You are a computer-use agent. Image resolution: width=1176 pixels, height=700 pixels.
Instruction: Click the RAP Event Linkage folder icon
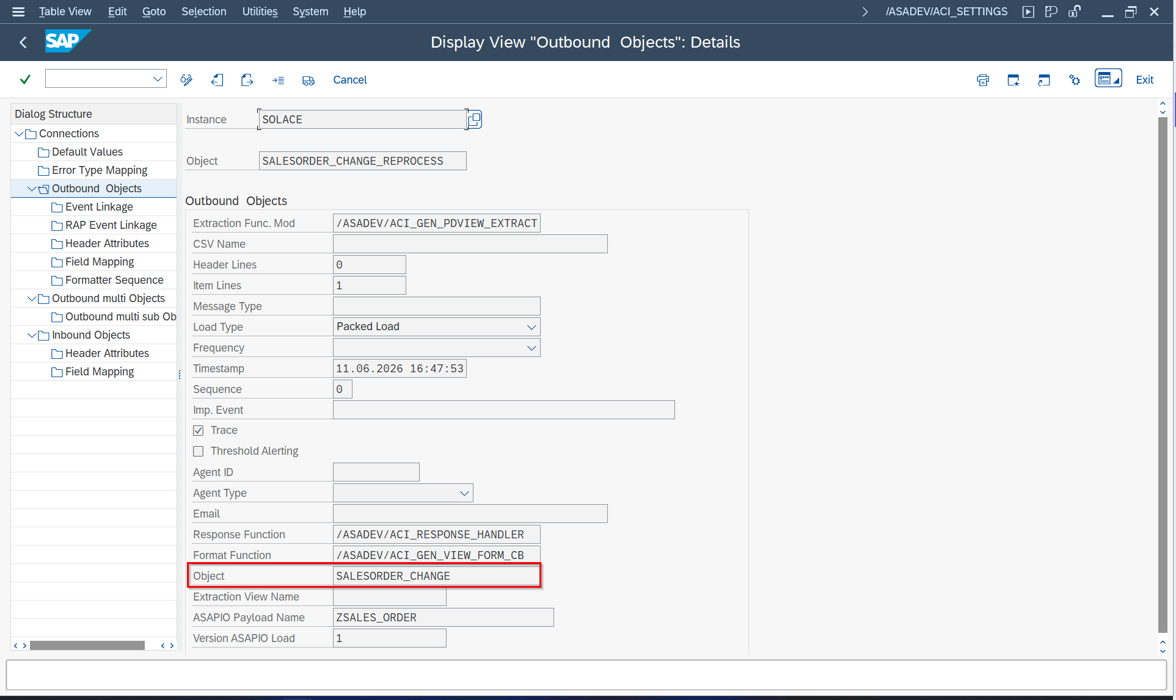[57, 226]
